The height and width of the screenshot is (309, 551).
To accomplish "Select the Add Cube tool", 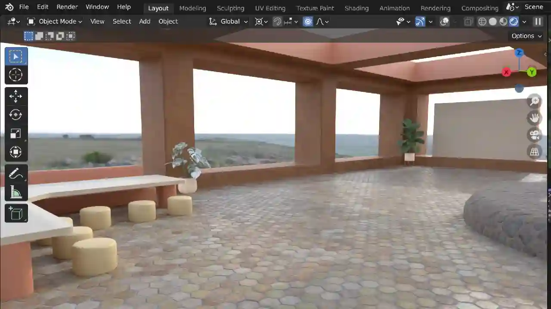I will pyautogui.click(x=15, y=213).
